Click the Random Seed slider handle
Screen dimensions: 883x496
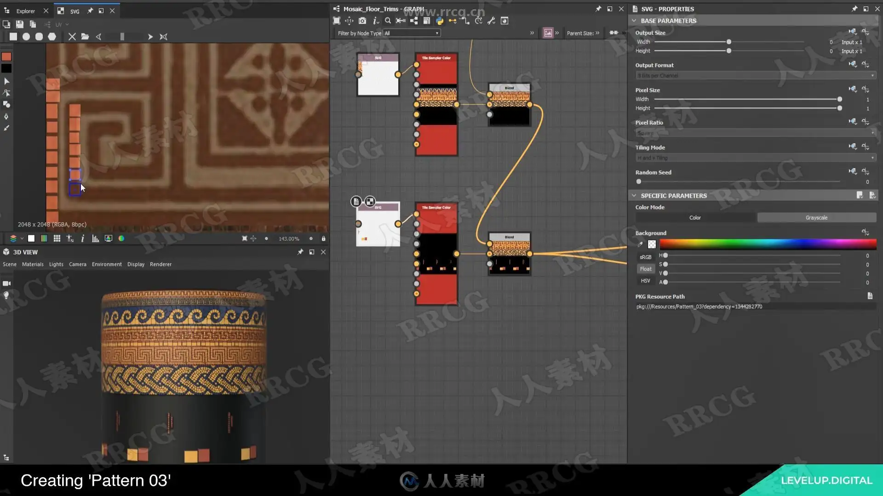[639, 181]
